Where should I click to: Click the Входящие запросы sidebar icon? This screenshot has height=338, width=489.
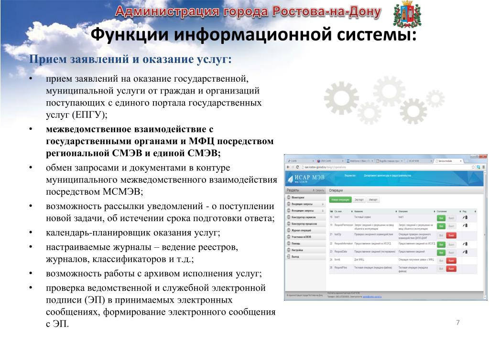pyautogui.click(x=289, y=204)
